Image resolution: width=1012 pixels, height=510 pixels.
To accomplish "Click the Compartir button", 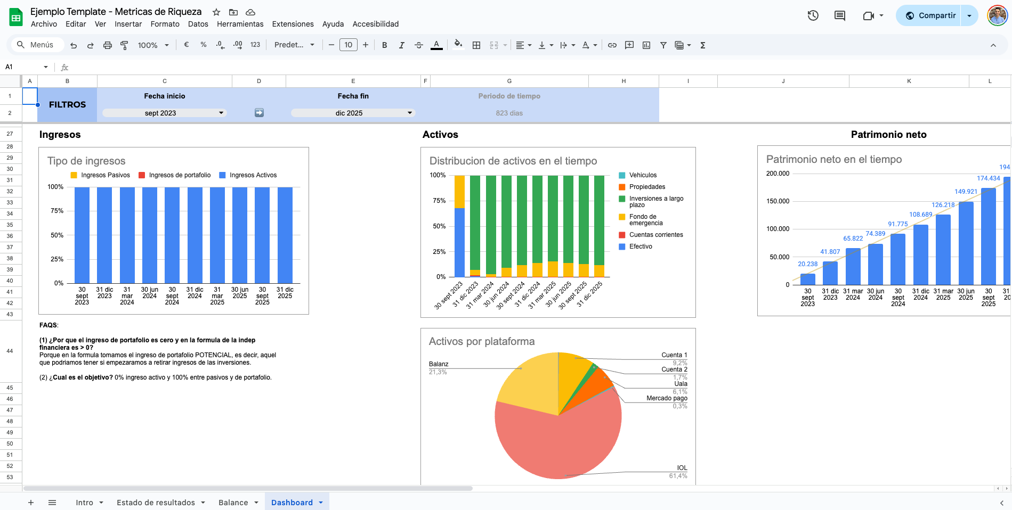I will click(930, 15).
